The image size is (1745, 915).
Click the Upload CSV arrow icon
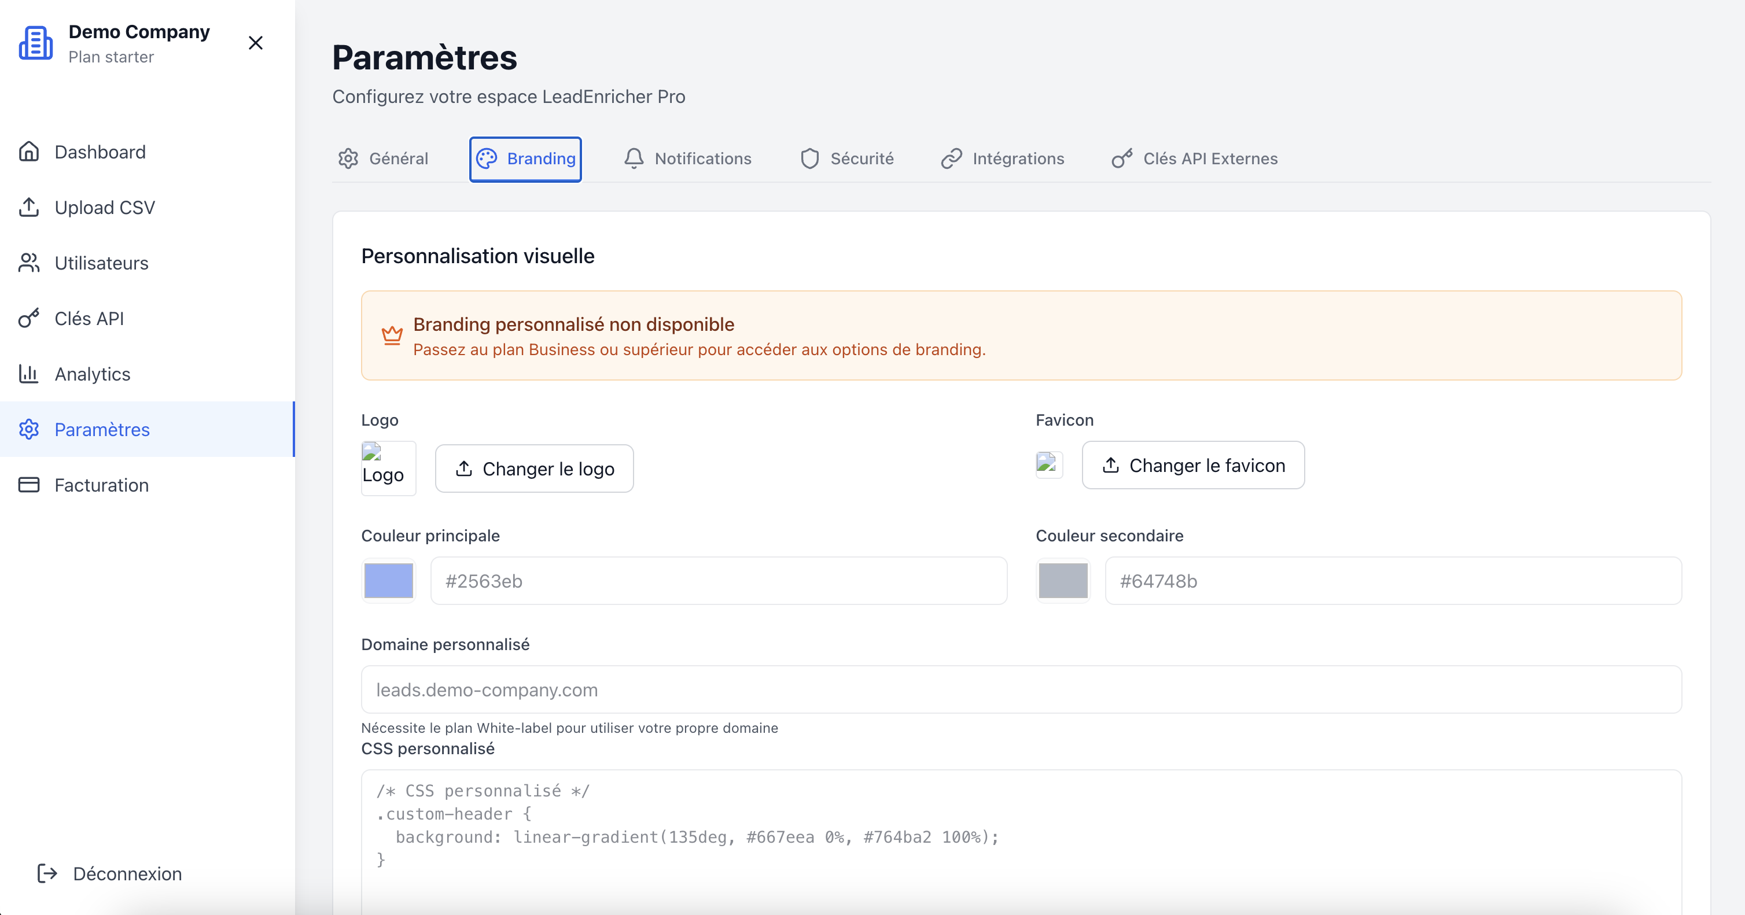(x=28, y=207)
